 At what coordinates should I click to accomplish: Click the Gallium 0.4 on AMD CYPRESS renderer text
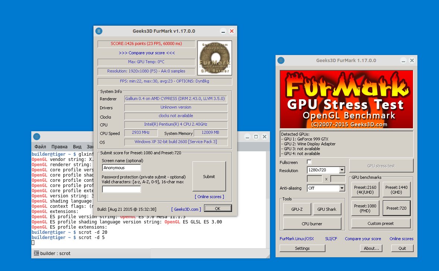175,99
